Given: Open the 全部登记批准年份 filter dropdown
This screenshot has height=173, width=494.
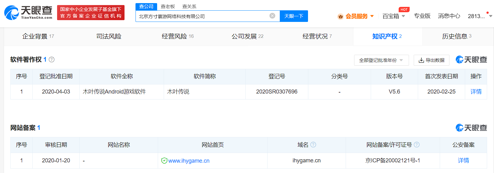Looking at the screenshot, I should 381,60.
